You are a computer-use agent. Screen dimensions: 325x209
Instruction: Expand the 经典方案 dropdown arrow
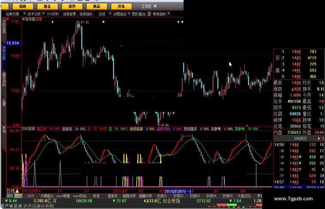pyautogui.click(x=24, y=14)
